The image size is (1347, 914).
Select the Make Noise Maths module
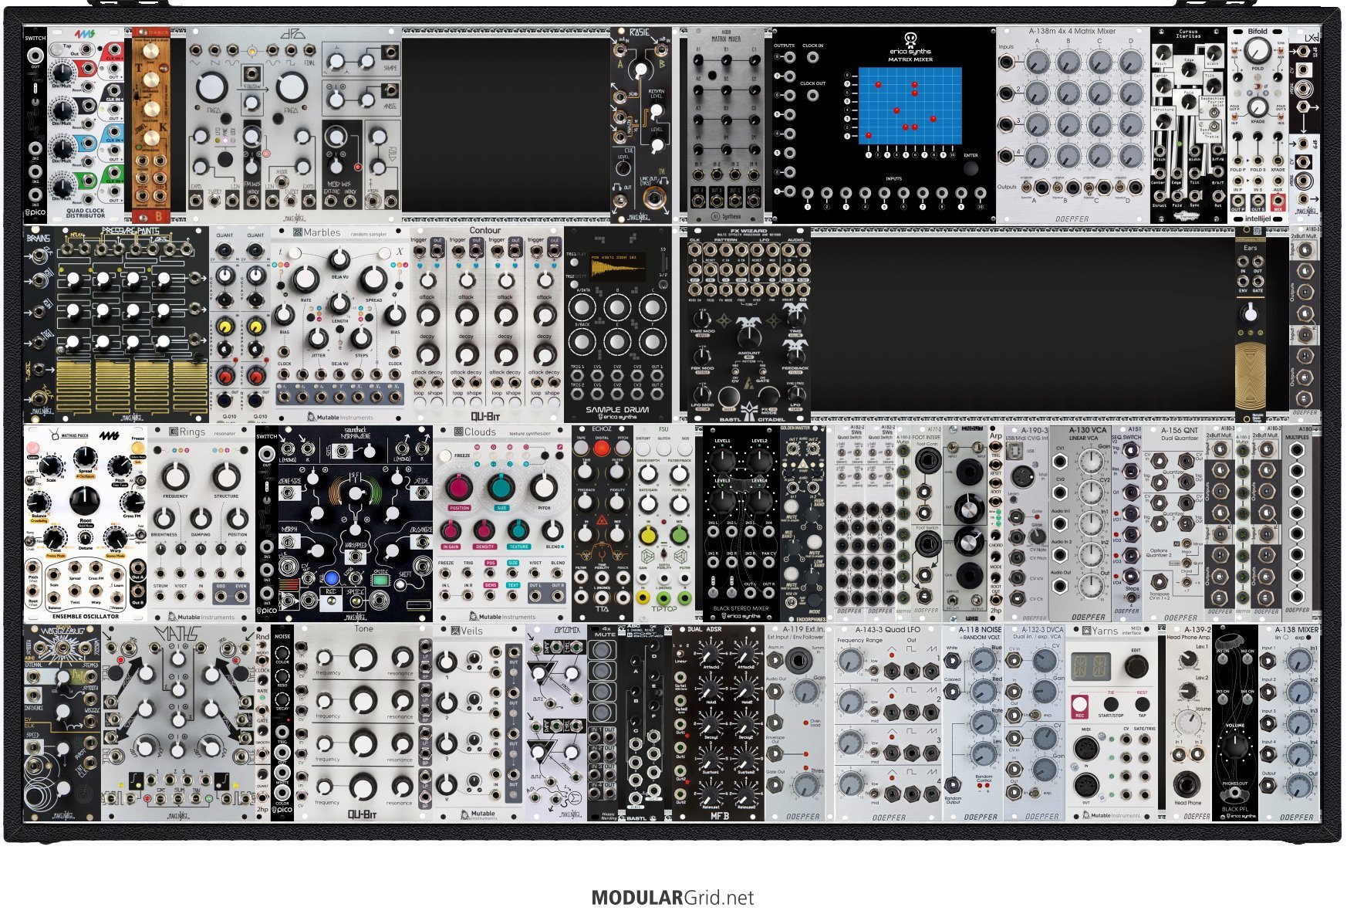coord(178,723)
